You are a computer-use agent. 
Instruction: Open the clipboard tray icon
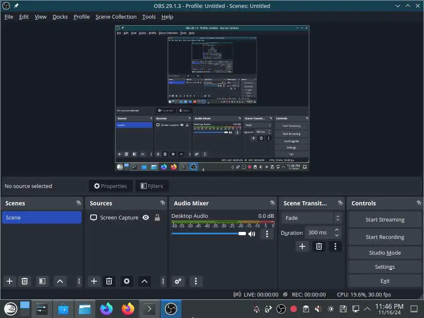click(306, 309)
